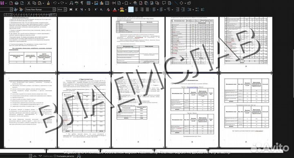The width and height of the screenshot is (294, 158).
Task: Click the Strikethrough S toolbar item
Action: [x=89, y=9]
